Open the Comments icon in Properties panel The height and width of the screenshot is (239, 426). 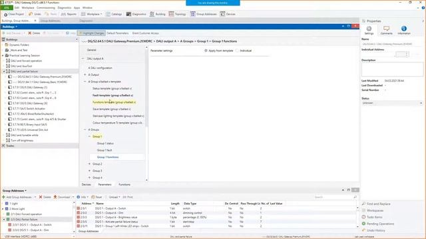(386, 29)
